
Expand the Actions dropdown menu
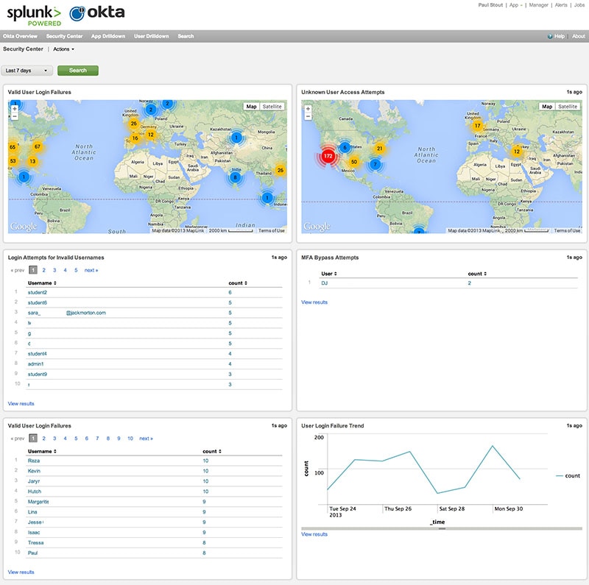(63, 49)
